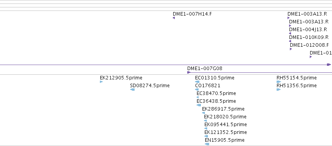Select the EK218020.5prime feature label
The image size is (332, 146).
[225, 117]
